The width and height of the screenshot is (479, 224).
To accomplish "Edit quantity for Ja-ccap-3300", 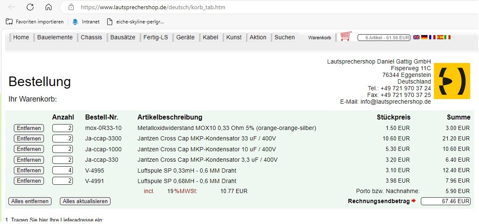I will pos(63,139).
